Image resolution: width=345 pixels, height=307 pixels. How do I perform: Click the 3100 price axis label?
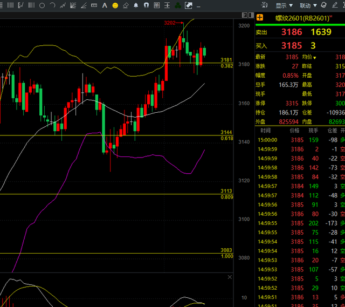tap(244, 219)
